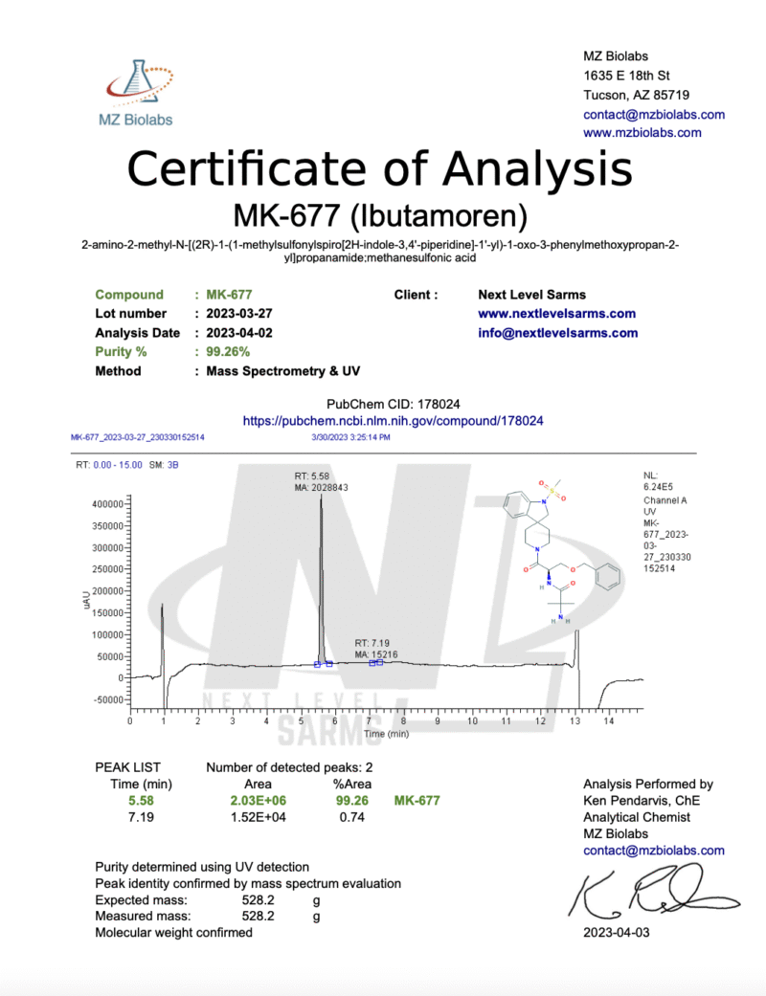Click the Expected mass value 528.2
Image resolution: width=766 pixels, height=996 pixels.
(259, 900)
